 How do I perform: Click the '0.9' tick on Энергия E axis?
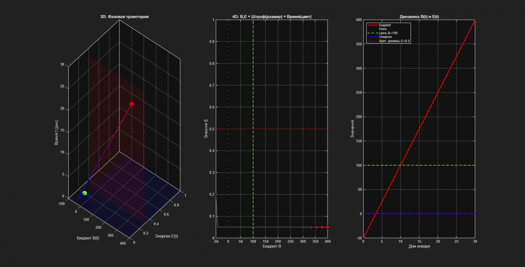coord(211,42)
